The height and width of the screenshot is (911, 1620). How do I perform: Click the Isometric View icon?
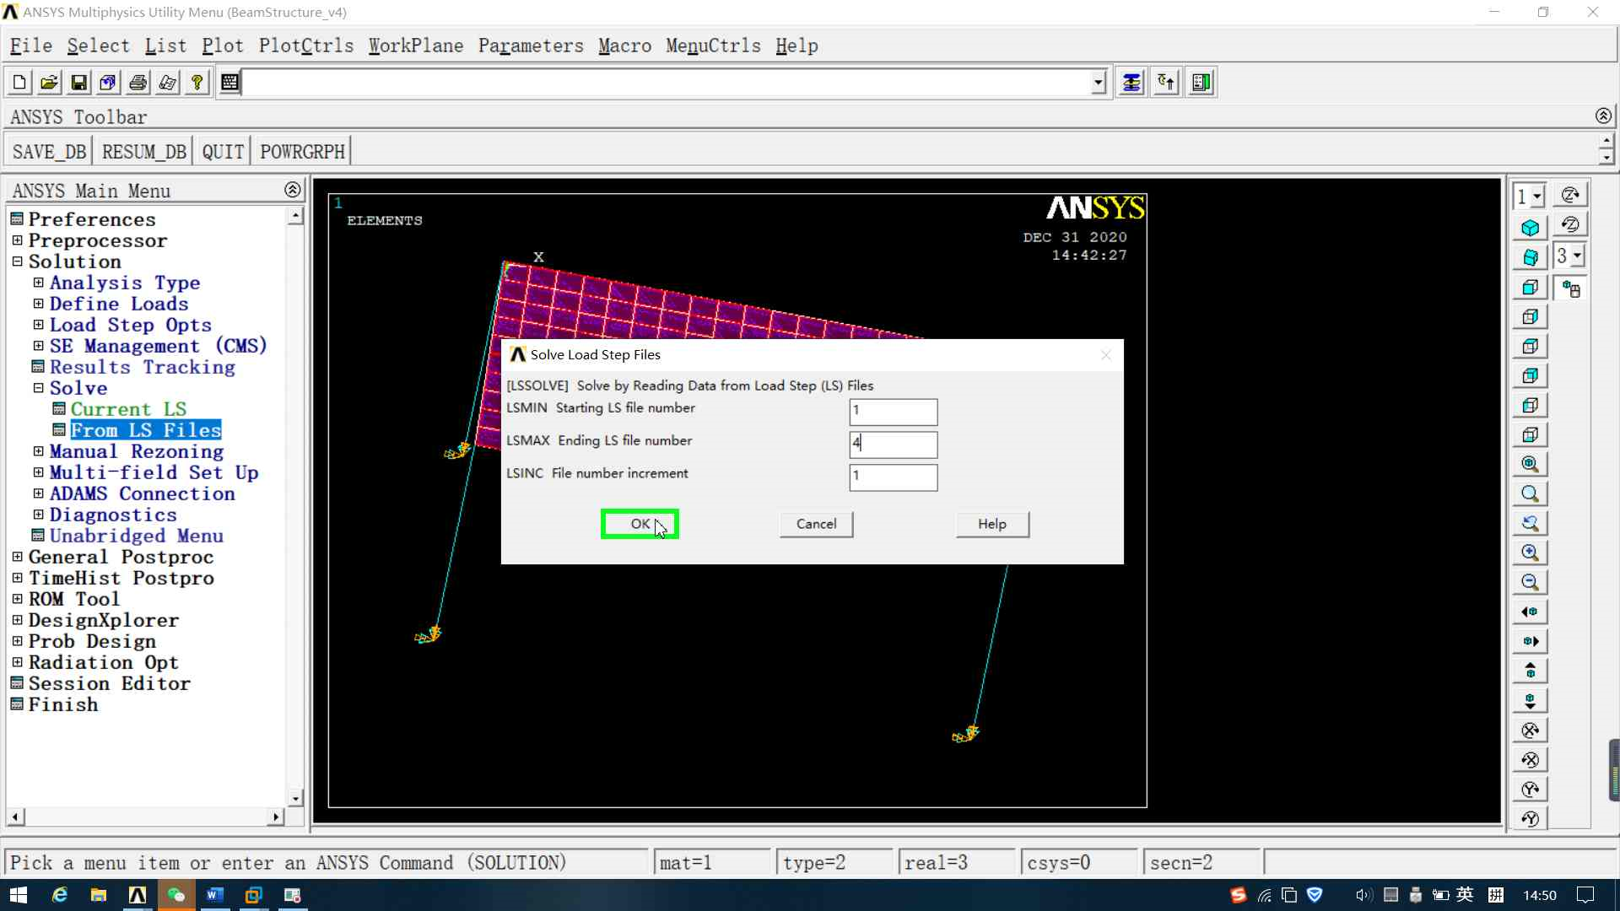click(1530, 228)
